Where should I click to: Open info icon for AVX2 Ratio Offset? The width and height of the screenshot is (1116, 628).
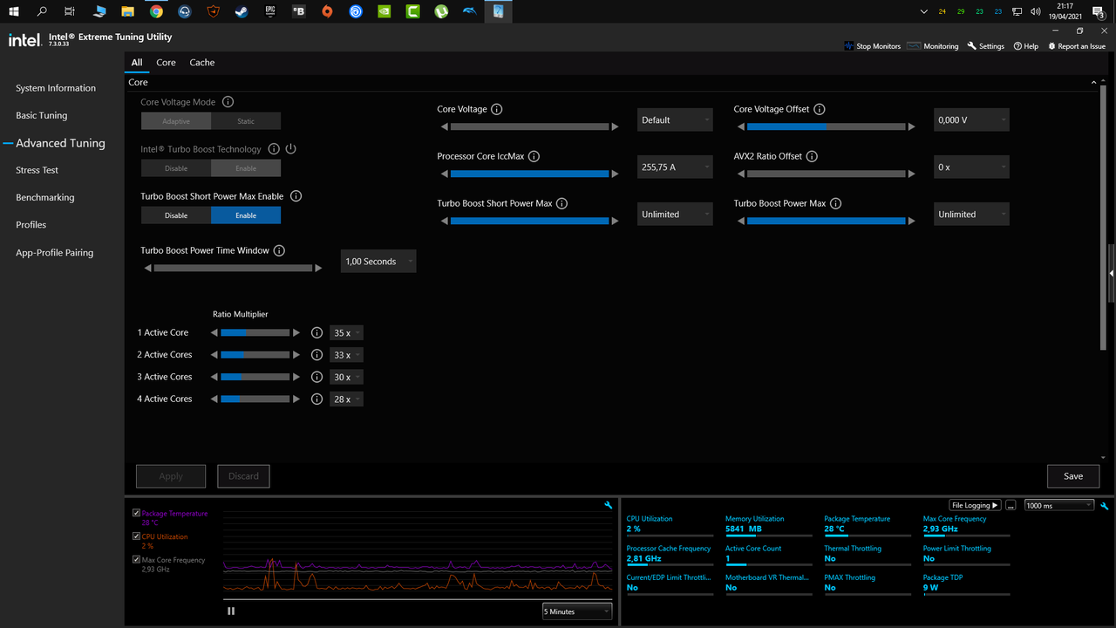click(812, 156)
